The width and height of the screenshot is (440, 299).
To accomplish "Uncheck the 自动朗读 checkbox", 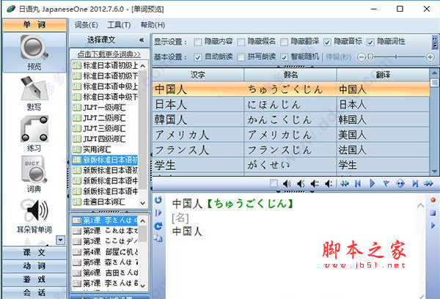I will [x=198, y=57].
